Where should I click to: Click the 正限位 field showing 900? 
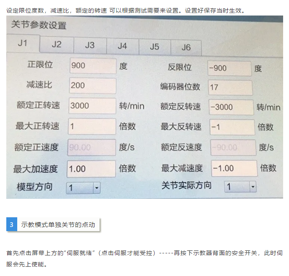click(x=92, y=66)
